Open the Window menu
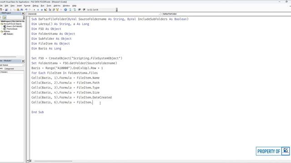This screenshot has height=163, width=291. pos(66,6)
